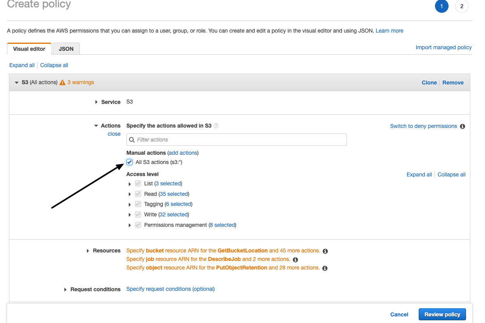Toggle the List access level checkbox

138,183
